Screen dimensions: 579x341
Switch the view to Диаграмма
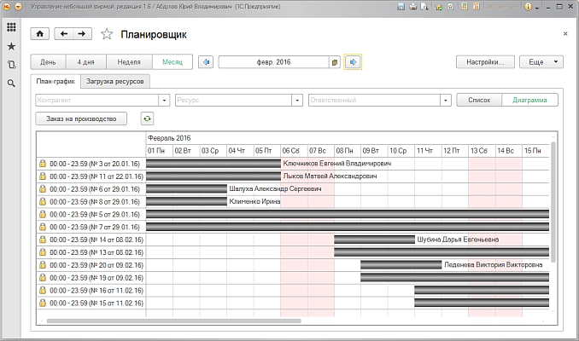530,100
